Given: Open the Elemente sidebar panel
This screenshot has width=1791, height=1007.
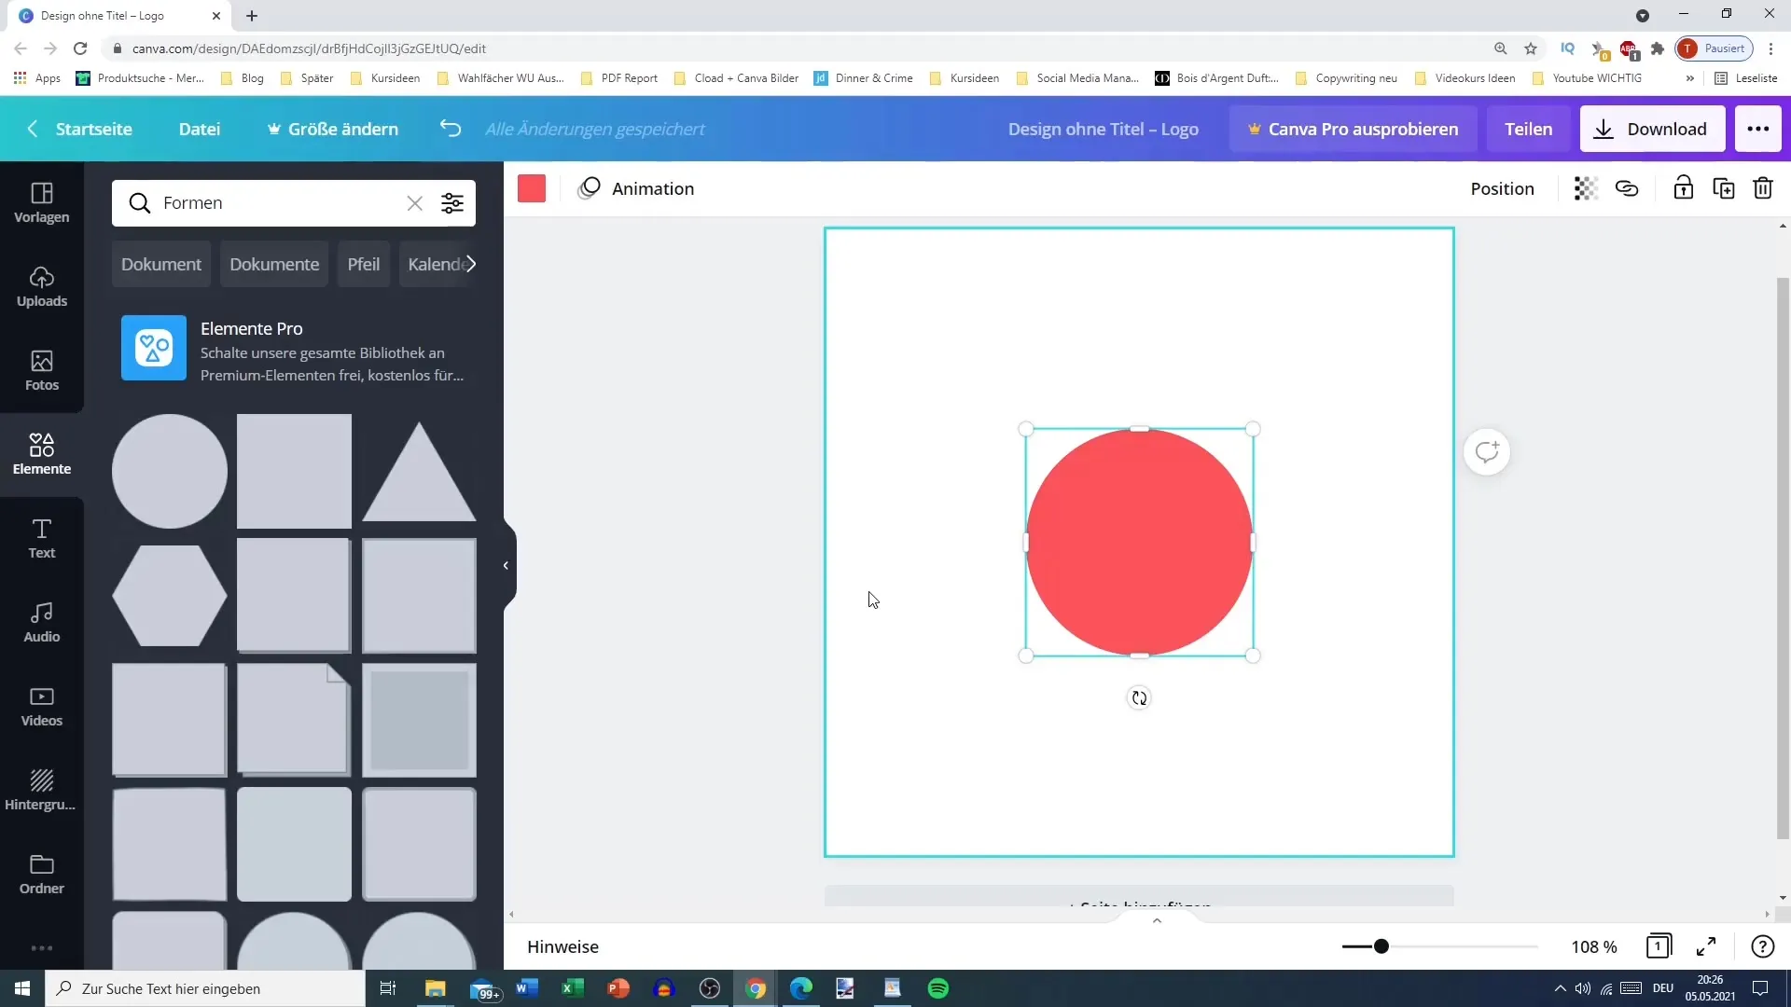Looking at the screenshot, I should coord(41,454).
